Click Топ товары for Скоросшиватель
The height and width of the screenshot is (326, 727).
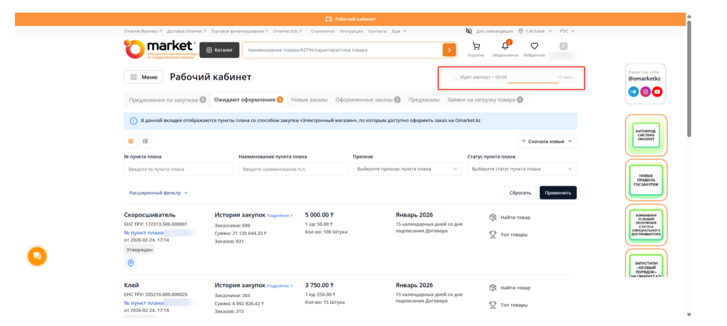508,235
